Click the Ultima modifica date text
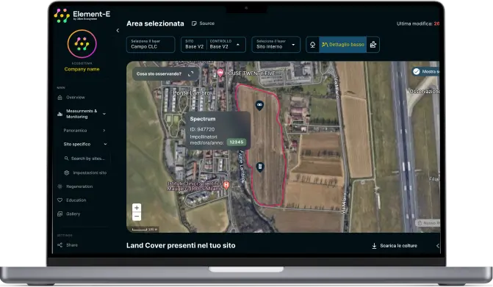Image resolution: width=493 pixels, height=287 pixels. point(418,23)
